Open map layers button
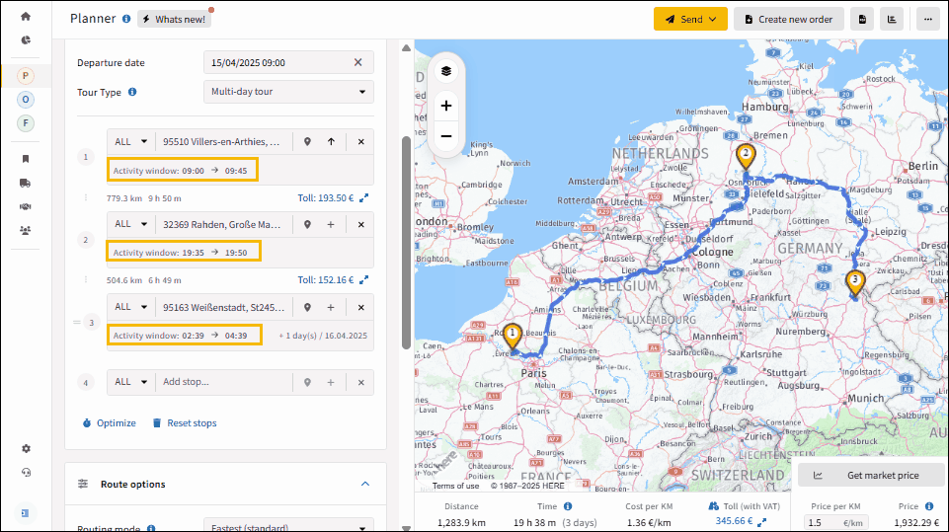This screenshot has width=949, height=532. pyautogui.click(x=446, y=71)
